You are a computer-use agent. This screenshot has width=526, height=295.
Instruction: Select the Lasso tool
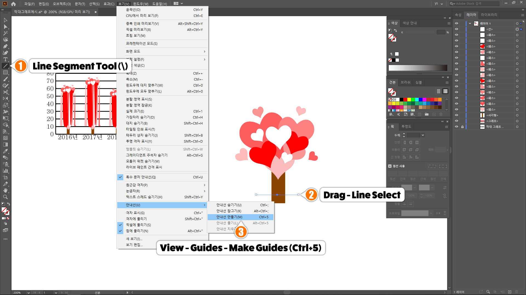pyautogui.click(x=5, y=40)
